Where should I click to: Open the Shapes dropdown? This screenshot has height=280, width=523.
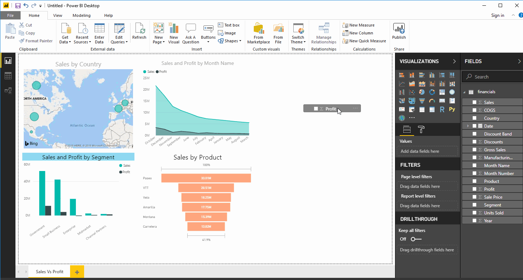pyautogui.click(x=230, y=41)
